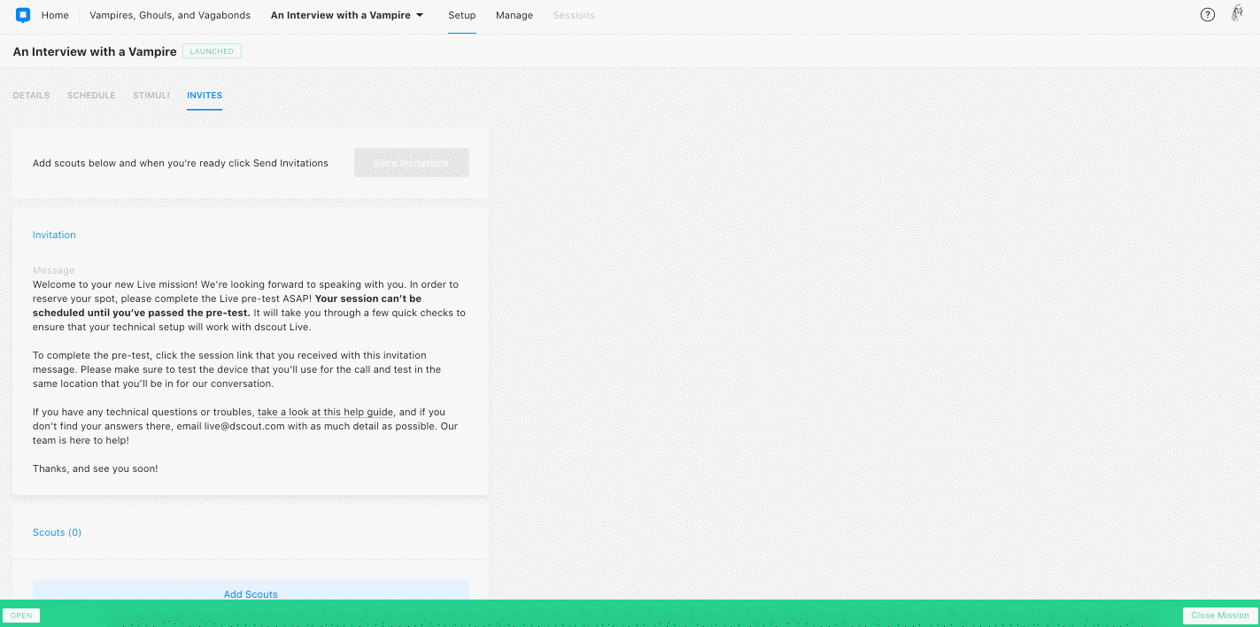
Task: Expand An Interview with a Vampire dropdown
Action: pyautogui.click(x=347, y=15)
